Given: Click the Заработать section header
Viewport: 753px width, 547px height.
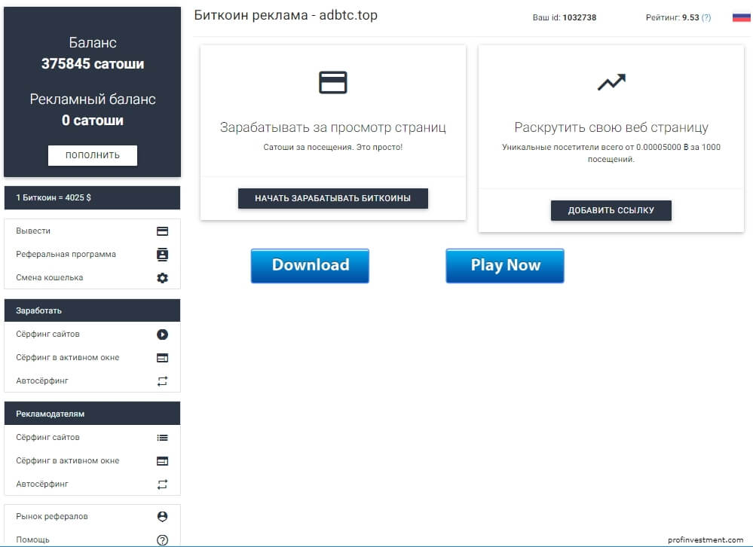Looking at the screenshot, I should (92, 310).
